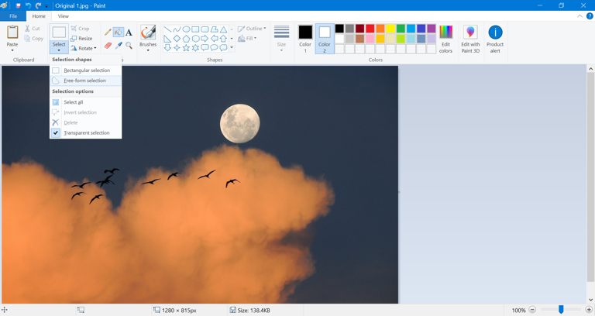Select the Eraser tool

[x=108, y=45]
